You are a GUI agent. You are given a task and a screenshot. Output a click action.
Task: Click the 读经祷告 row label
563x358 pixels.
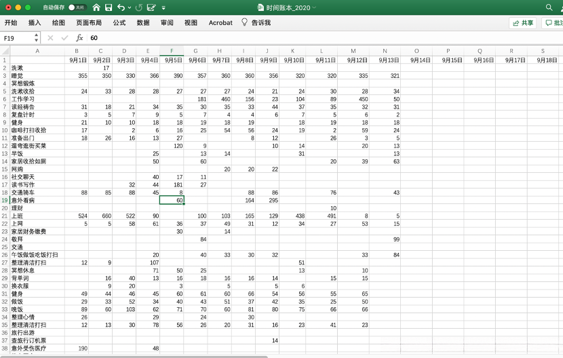(22, 107)
